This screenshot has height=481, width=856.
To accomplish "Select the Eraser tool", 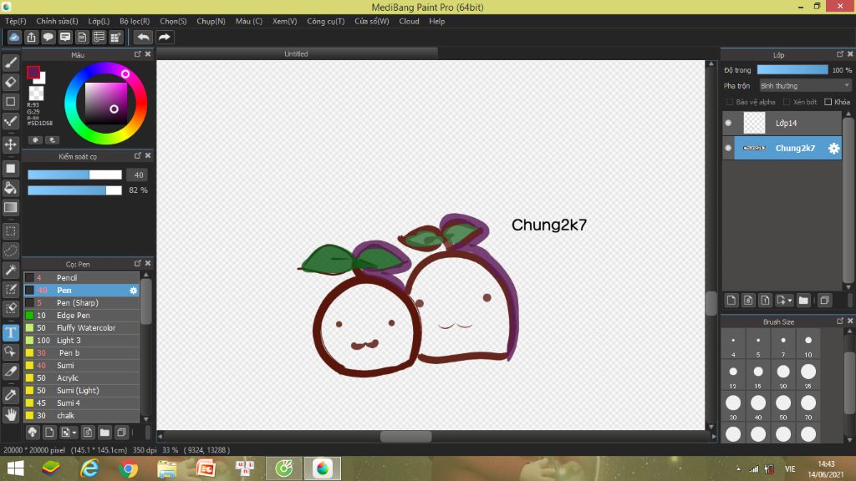I will point(10,83).
